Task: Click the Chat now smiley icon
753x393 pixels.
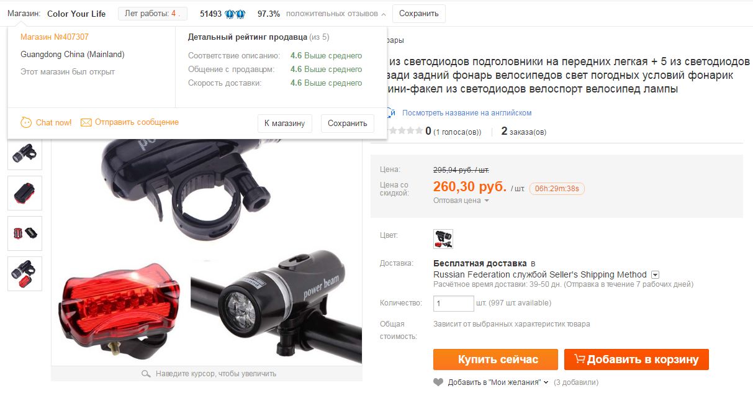Action: pyautogui.click(x=26, y=122)
